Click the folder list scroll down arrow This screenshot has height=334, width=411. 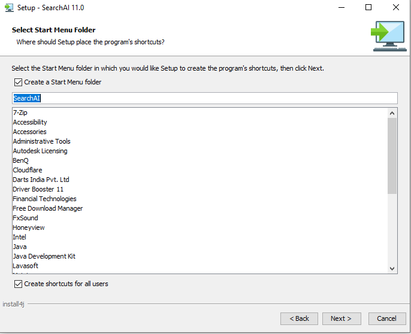392,269
